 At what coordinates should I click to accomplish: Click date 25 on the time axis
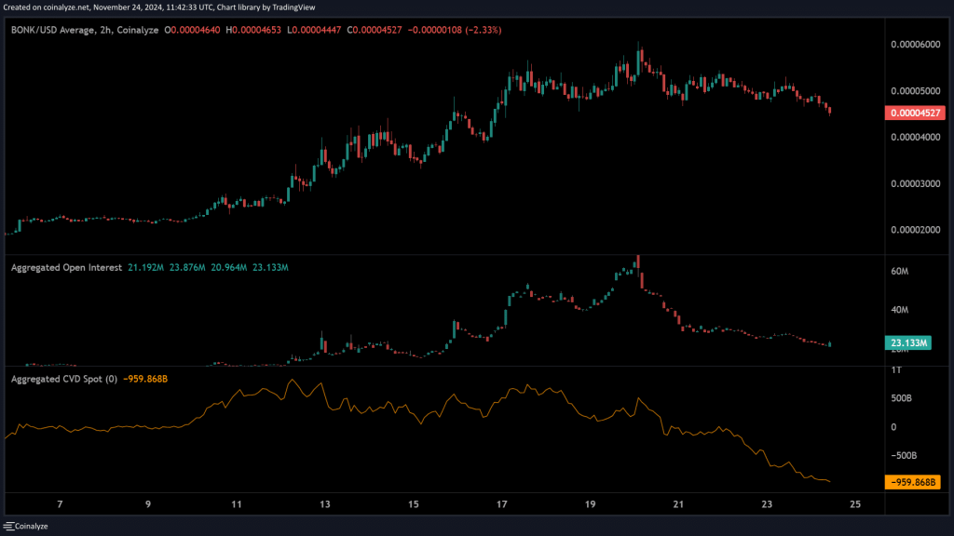tap(855, 504)
